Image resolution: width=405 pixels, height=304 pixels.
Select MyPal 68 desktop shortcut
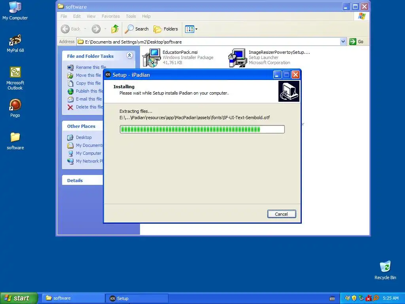point(15,44)
